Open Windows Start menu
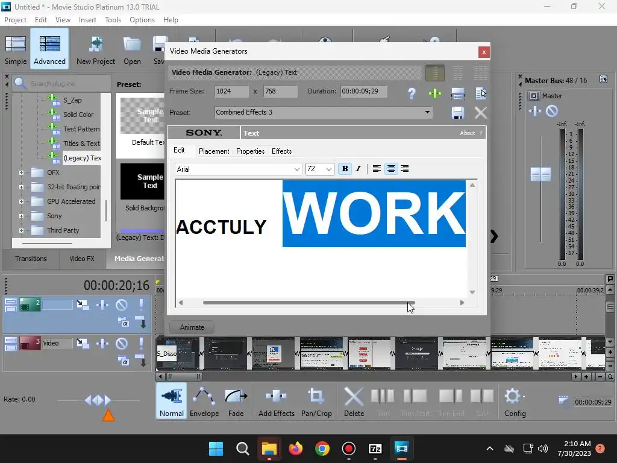This screenshot has height=463, width=617. pos(216,449)
